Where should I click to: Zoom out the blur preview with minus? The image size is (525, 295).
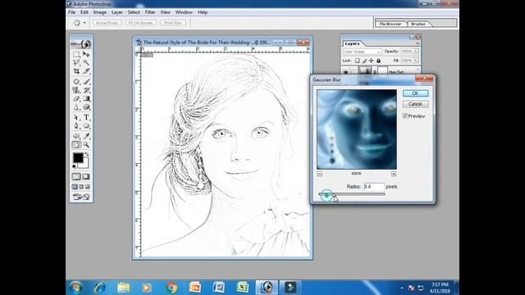tap(319, 174)
